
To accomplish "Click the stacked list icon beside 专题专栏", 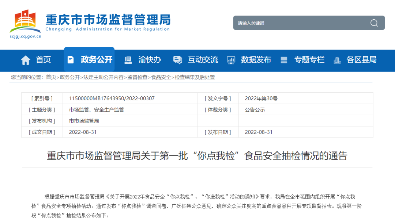I will coord(284,60).
